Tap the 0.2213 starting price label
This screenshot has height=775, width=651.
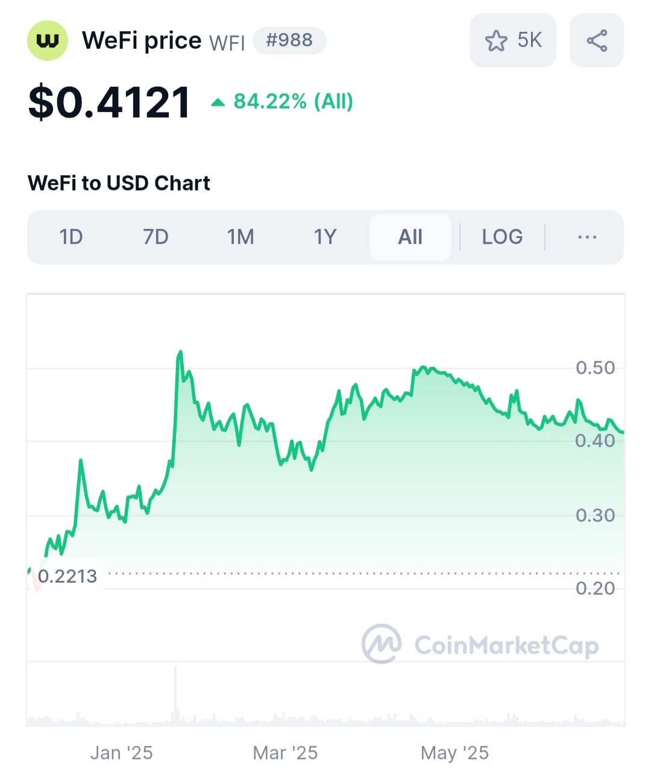[67, 576]
